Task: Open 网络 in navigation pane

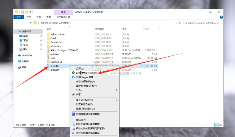Action: tap(22, 67)
